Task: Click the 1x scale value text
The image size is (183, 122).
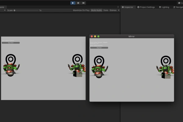Action: point(40,10)
